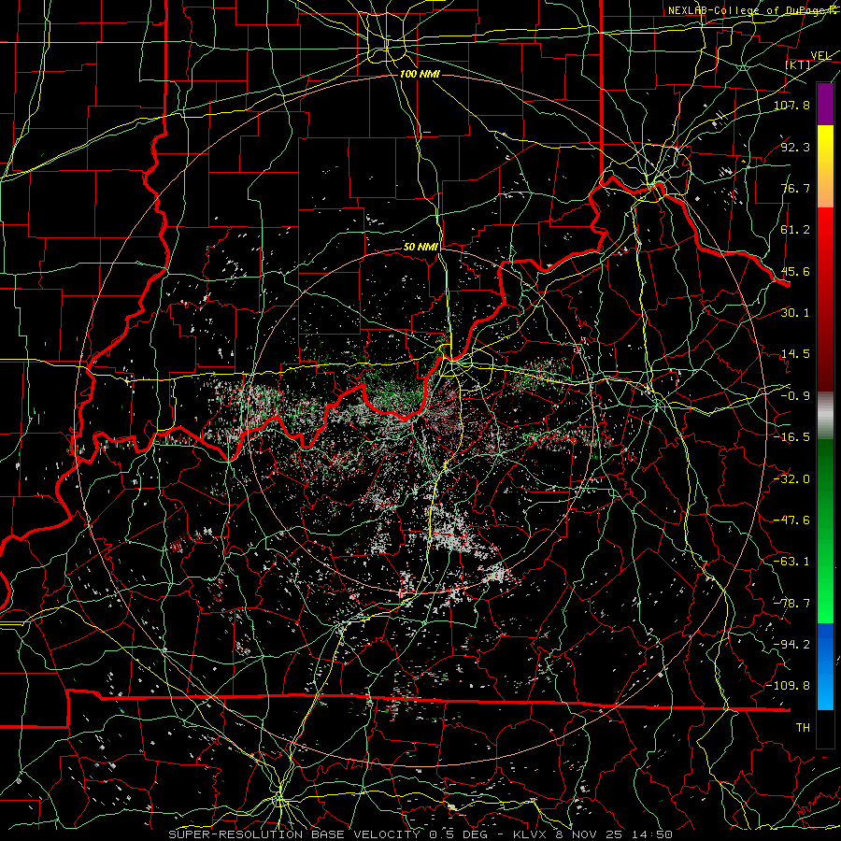Click the VEL legend title
The width and height of the screenshot is (841, 841).
point(820,56)
